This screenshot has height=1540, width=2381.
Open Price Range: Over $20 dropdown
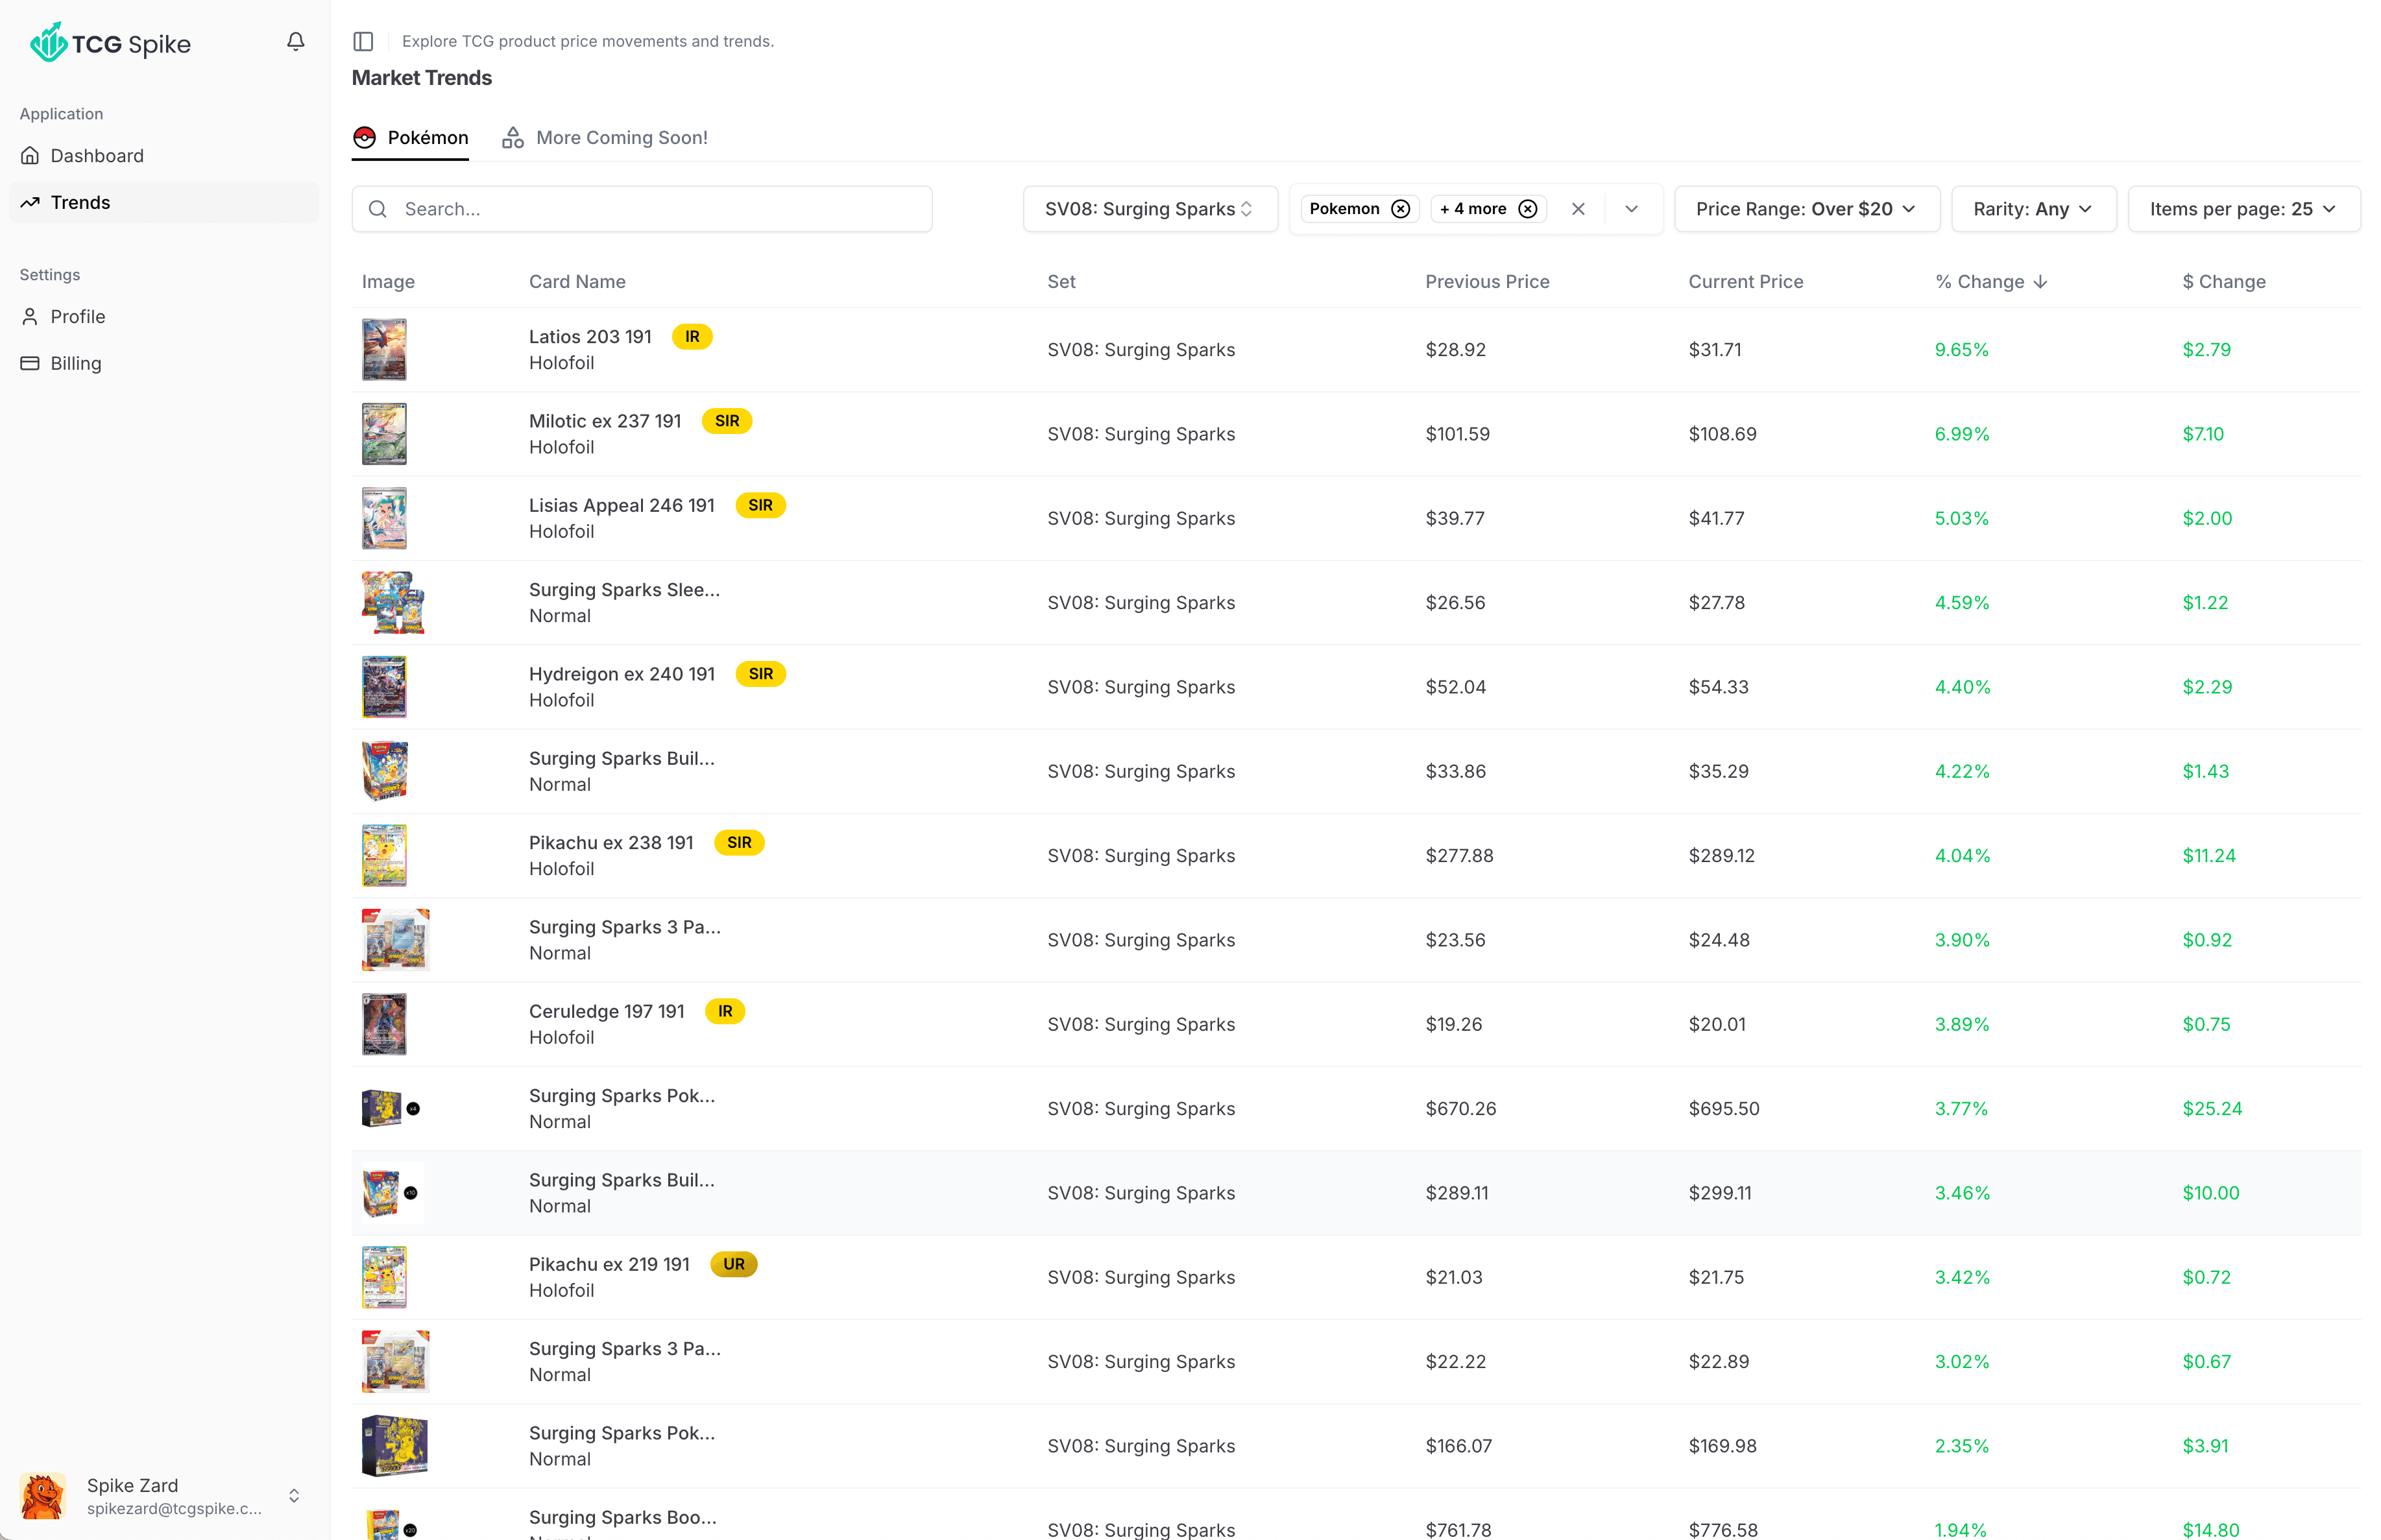pos(1807,209)
